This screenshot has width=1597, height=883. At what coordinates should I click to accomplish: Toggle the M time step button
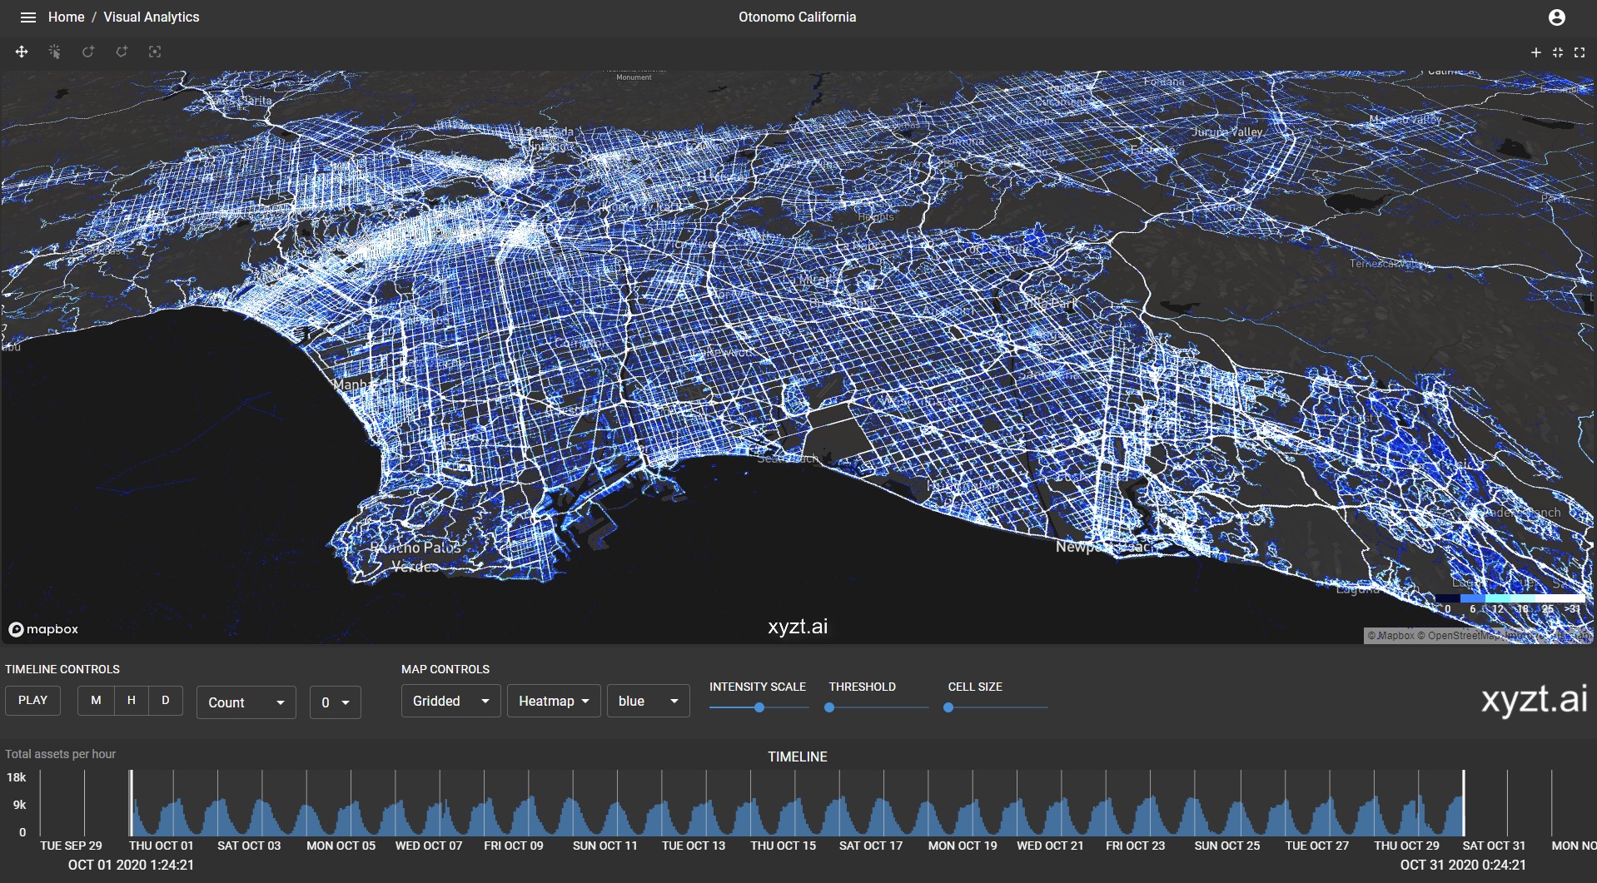(96, 700)
